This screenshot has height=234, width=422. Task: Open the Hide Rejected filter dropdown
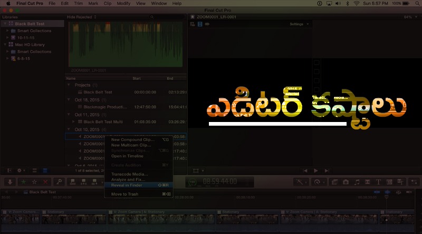79,17
